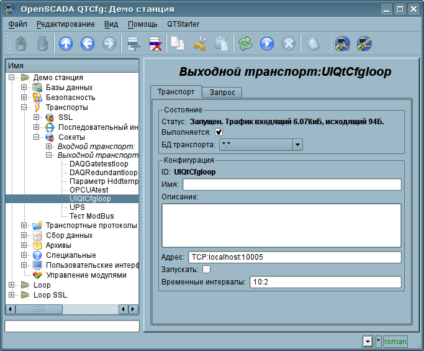This screenshot has width=424, height=351.
Task: Click the Сбор данных chart icon
Action: coord(37,235)
